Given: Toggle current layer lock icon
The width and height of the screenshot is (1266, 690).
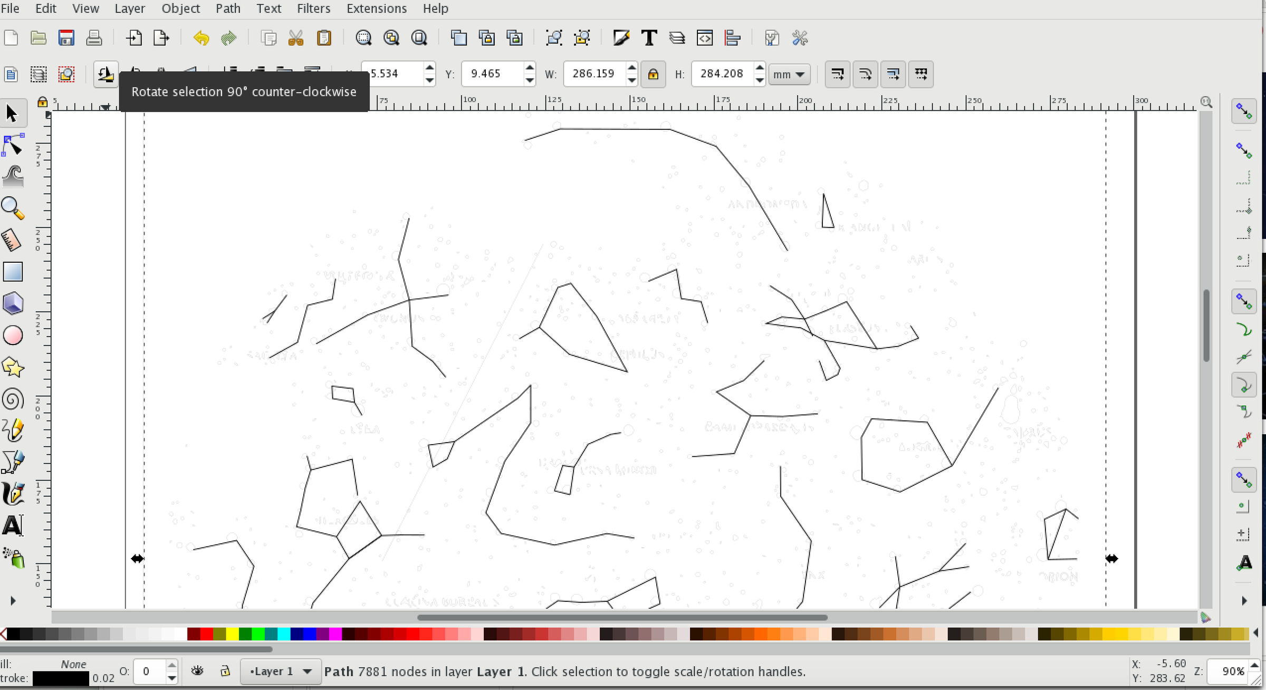Looking at the screenshot, I should (x=225, y=671).
